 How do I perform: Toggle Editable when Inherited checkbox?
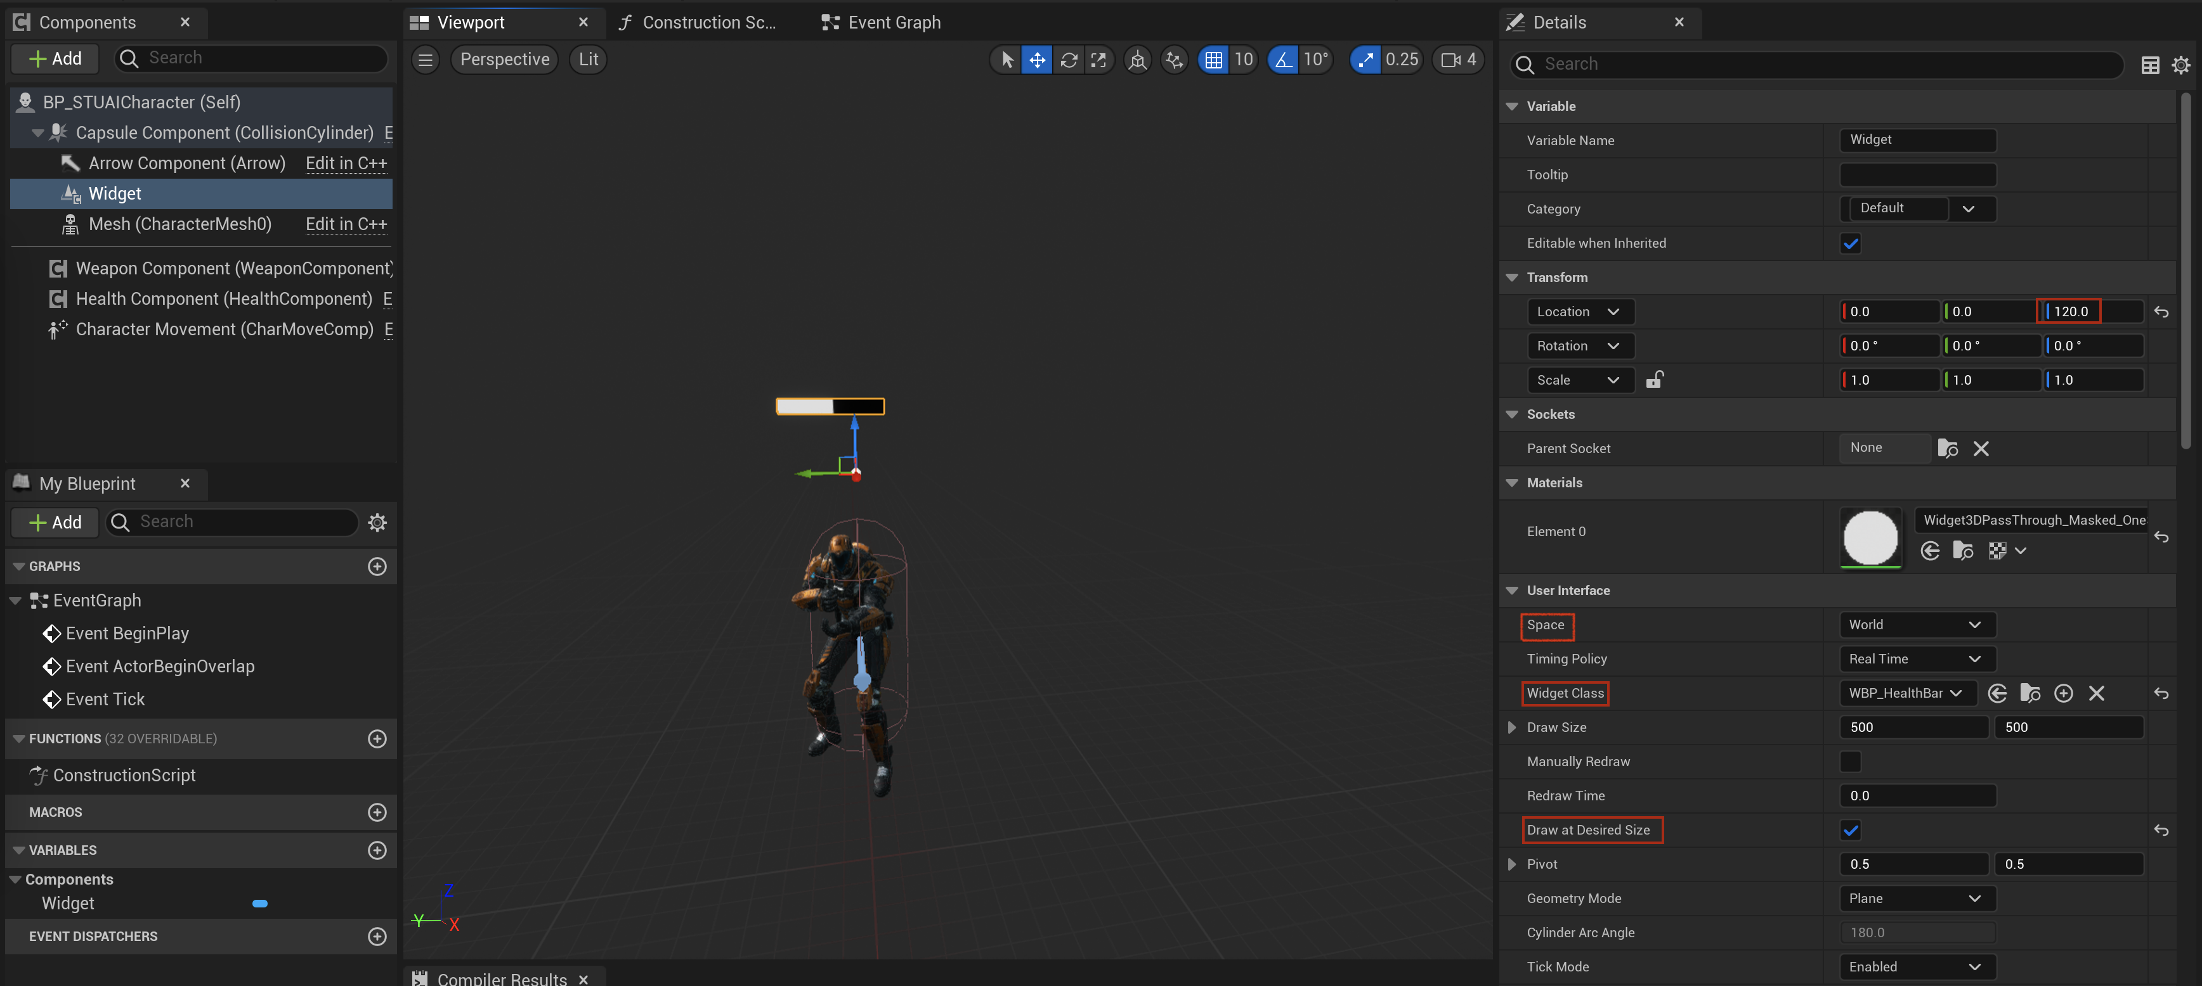[x=1850, y=243]
